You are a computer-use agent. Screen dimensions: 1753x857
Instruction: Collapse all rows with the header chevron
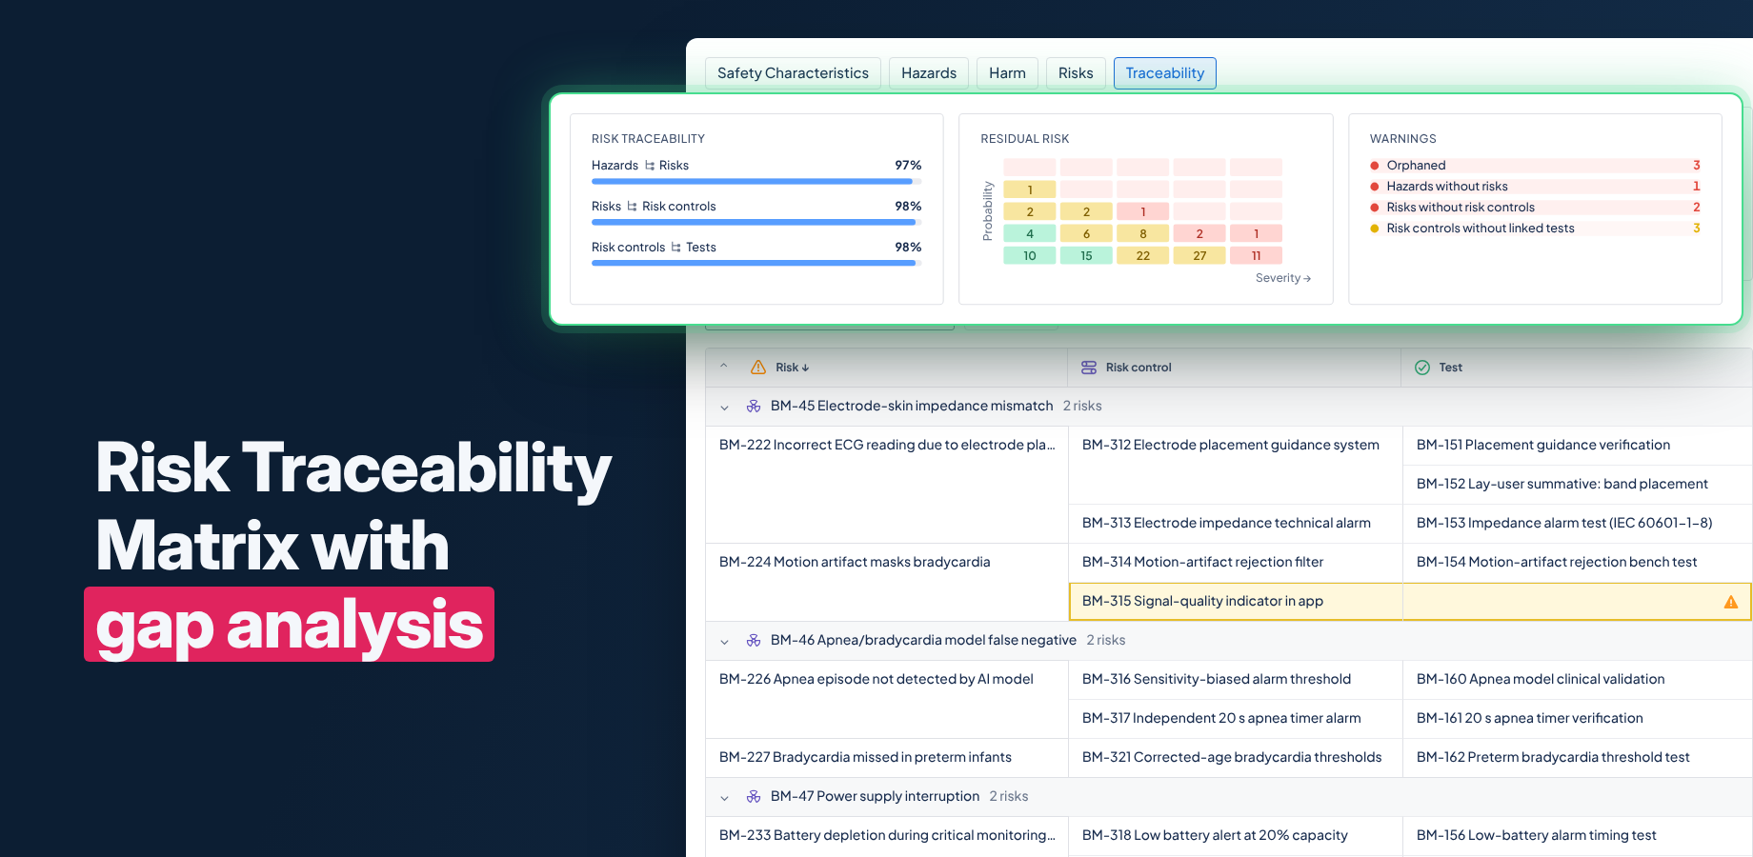[724, 367]
